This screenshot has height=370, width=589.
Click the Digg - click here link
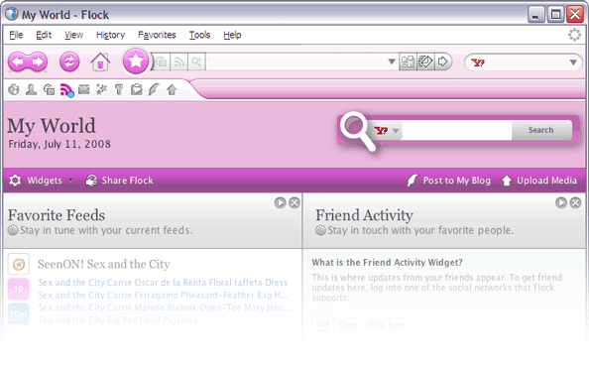pos(372,325)
